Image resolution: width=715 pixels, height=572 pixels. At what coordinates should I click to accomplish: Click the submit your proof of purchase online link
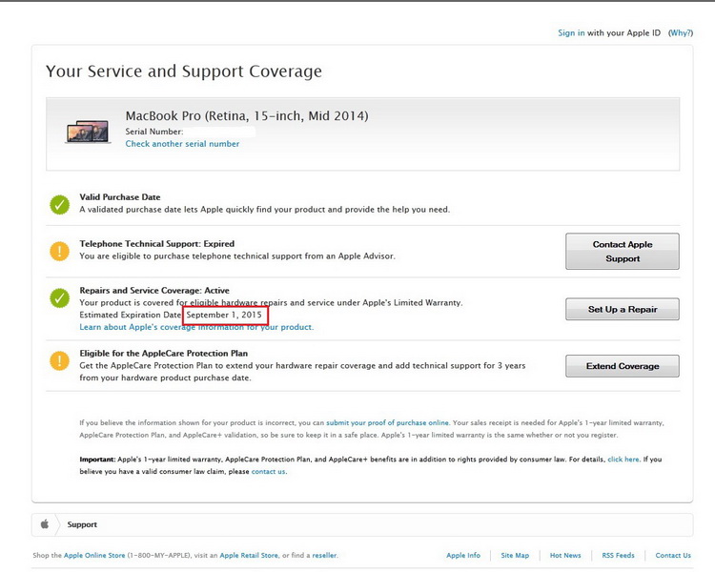pyautogui.click(x=387, y=421)
